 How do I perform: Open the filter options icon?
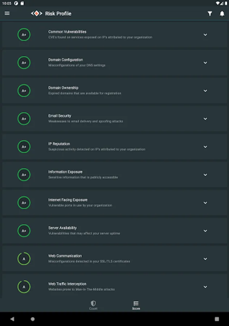[x=210, y=13]
